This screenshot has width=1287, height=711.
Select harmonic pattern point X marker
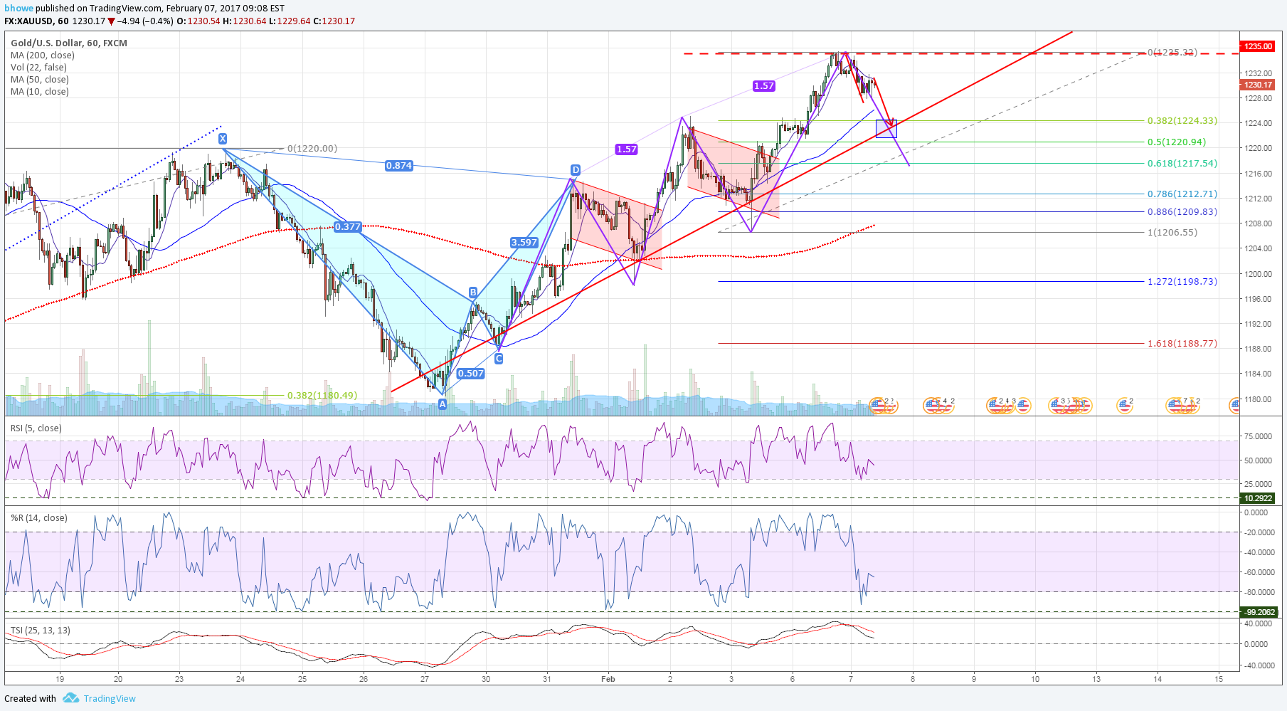(x=223, y=139)
